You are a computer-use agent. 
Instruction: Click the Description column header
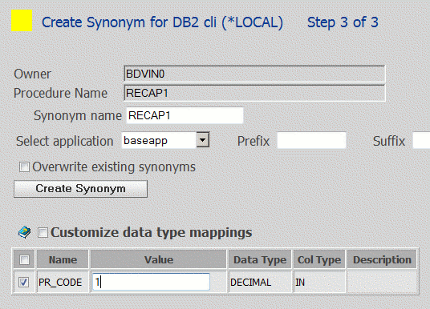(382, 259)
